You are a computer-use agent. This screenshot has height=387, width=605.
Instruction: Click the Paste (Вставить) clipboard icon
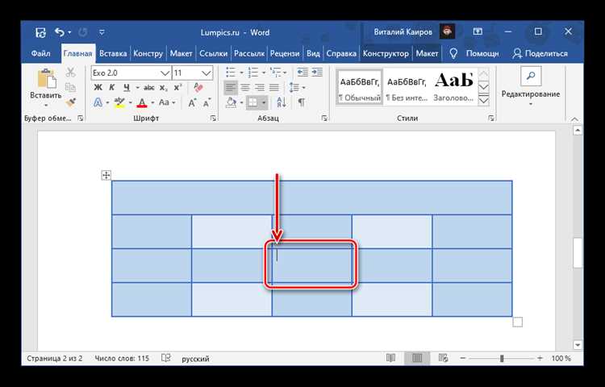point(47,79)
